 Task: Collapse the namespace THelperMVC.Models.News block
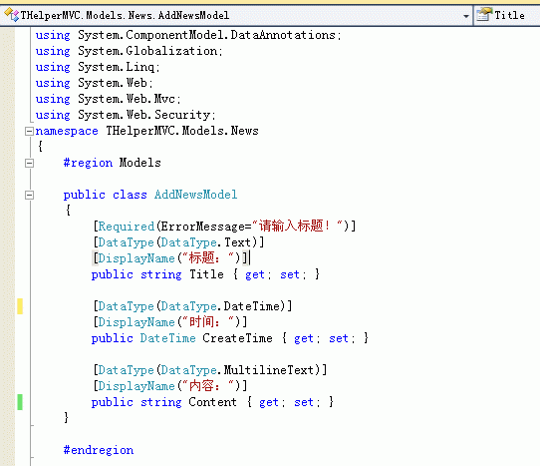click(29, 131)
